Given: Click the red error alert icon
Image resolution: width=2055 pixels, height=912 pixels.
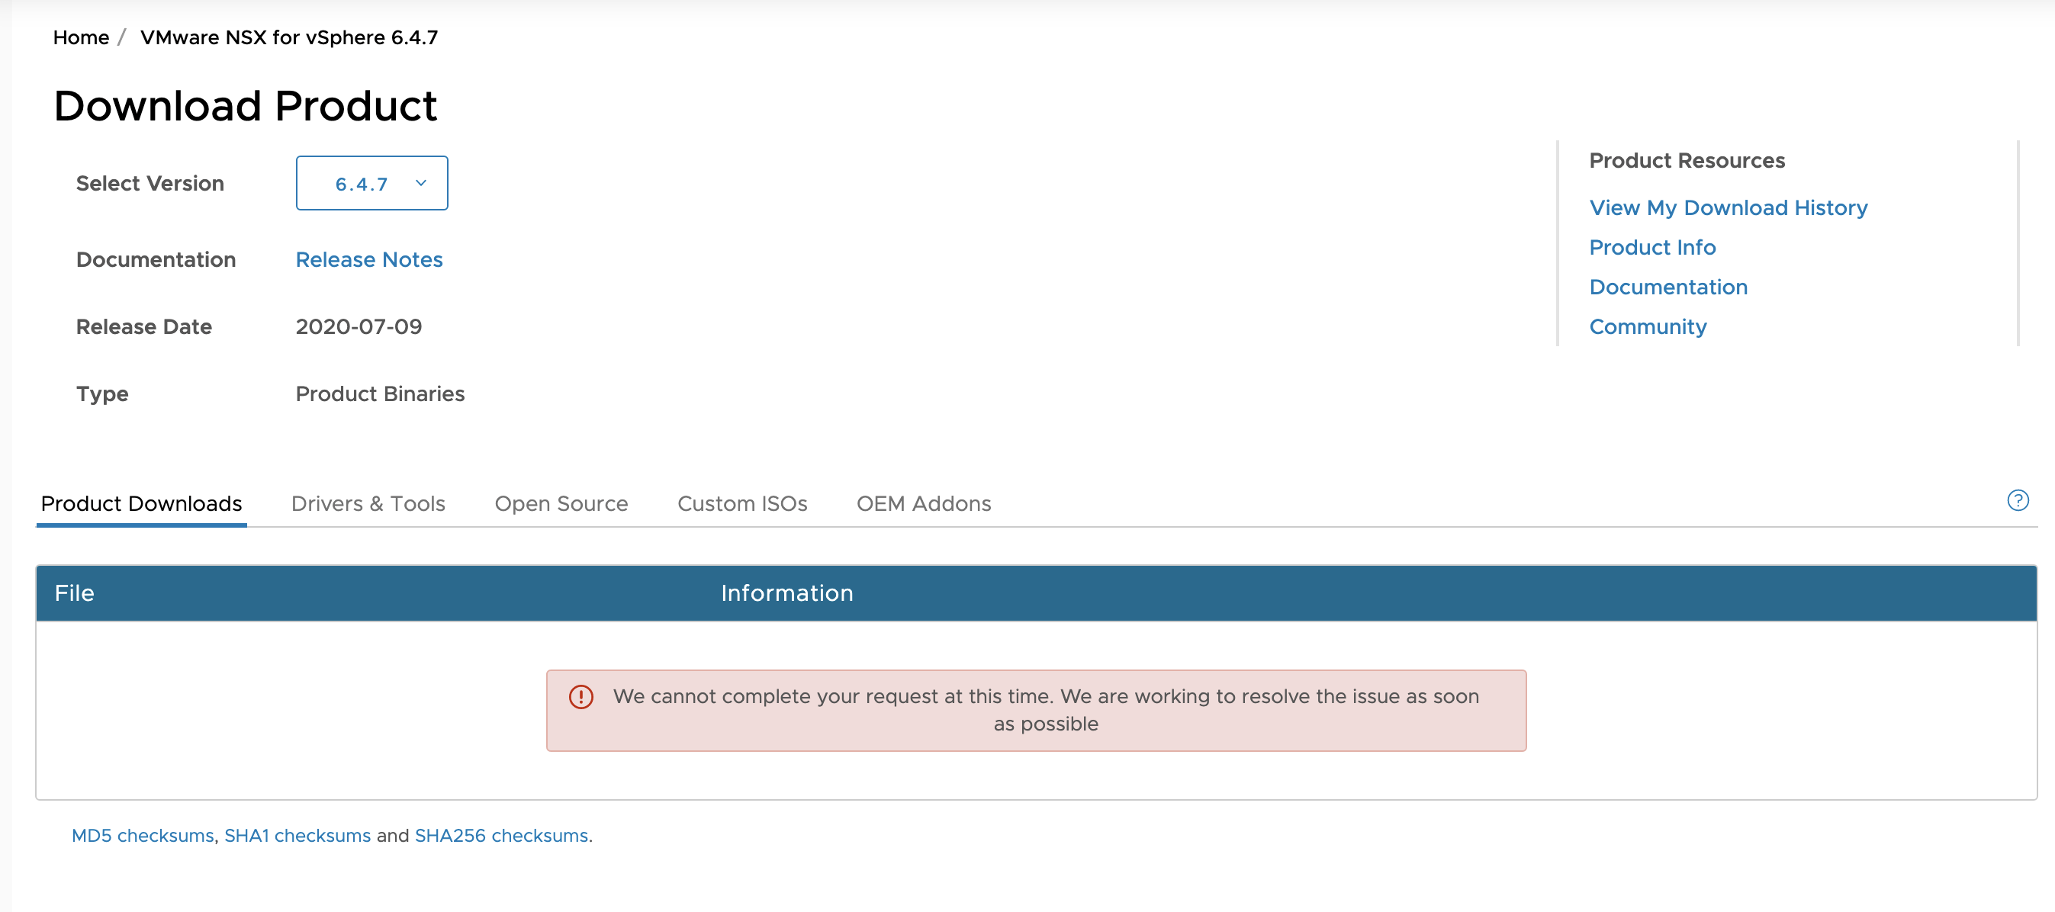Looking at the screenshot, I should (x=580, y=697).
